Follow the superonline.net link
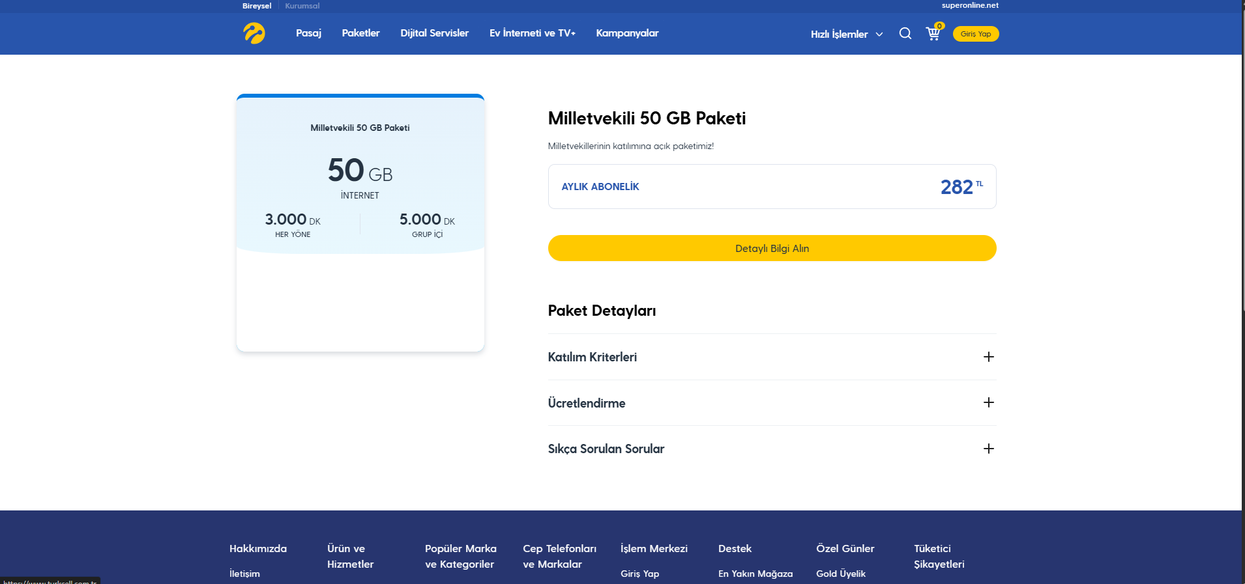The height and width of the screenshot is (584, 1245). pos(970,5)
